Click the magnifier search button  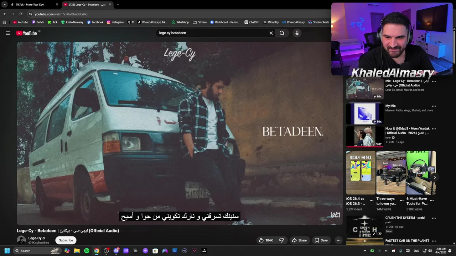[282, 33]
